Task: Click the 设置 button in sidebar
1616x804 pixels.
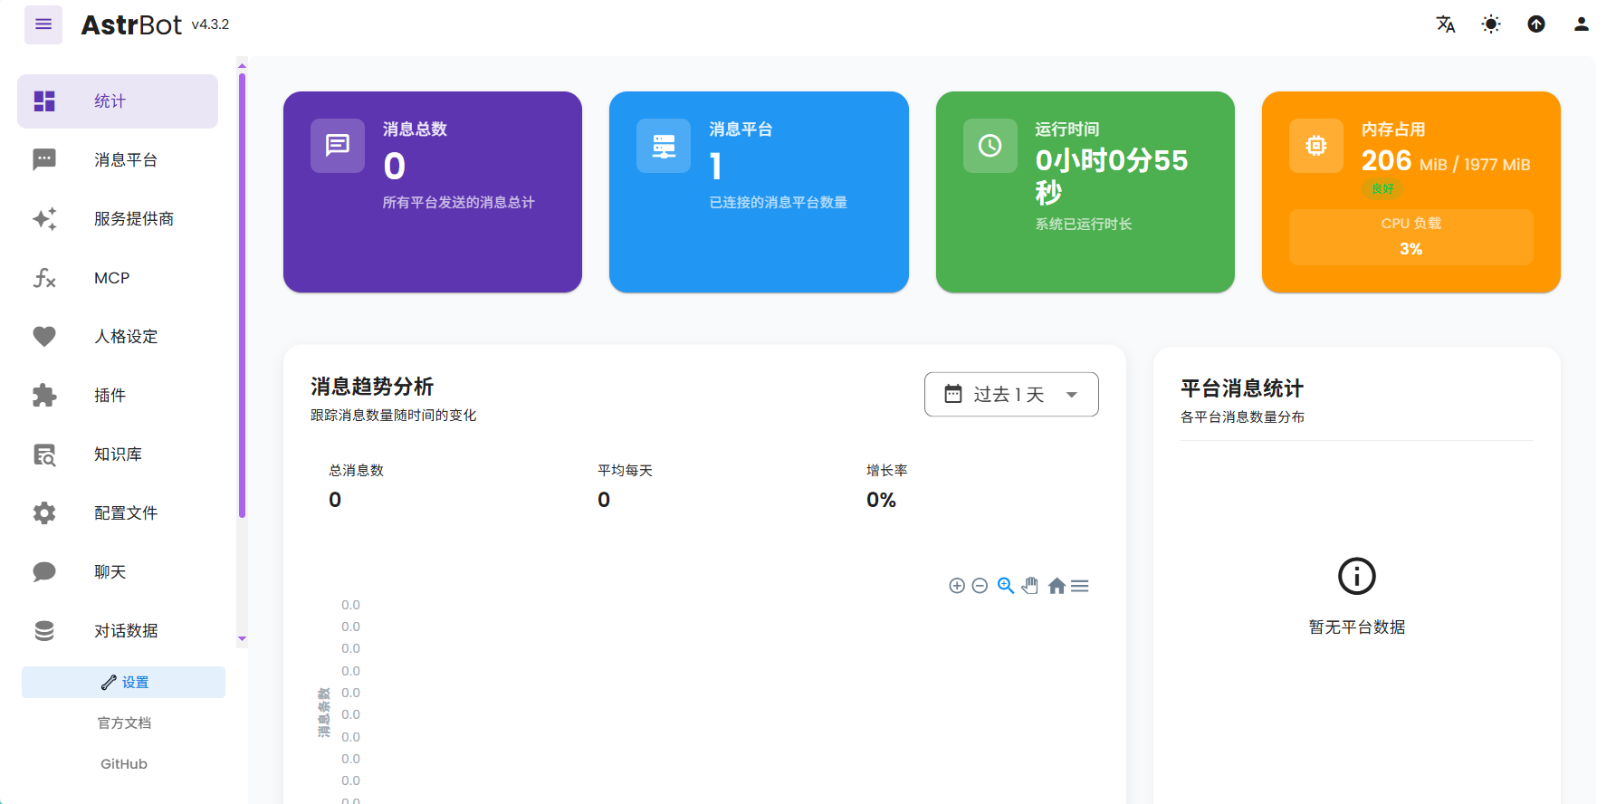Action: [x=124, y=683]
